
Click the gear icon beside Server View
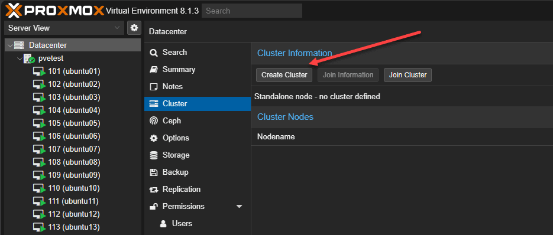pos(134,28)
